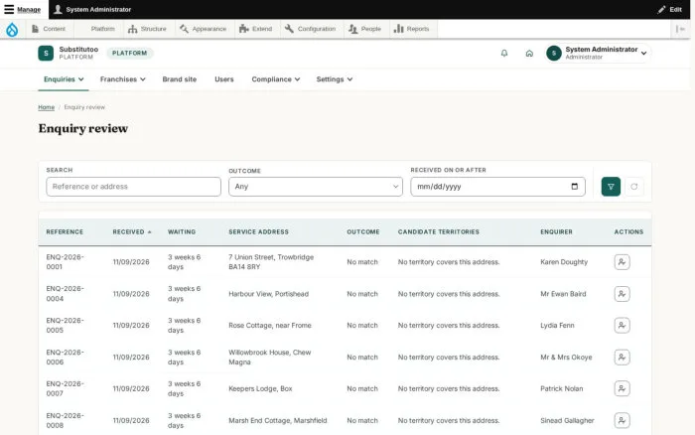Click the System Administrator avatar circle
Viewport: 695px width, 435px height.
pyautogui.click(x=554, y=54)
